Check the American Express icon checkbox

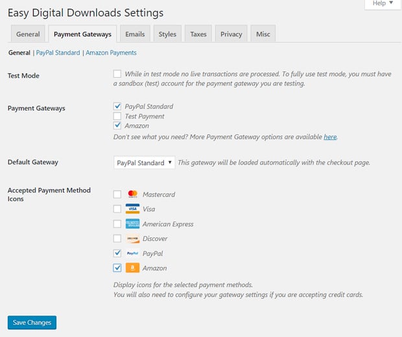pos(117,224)
